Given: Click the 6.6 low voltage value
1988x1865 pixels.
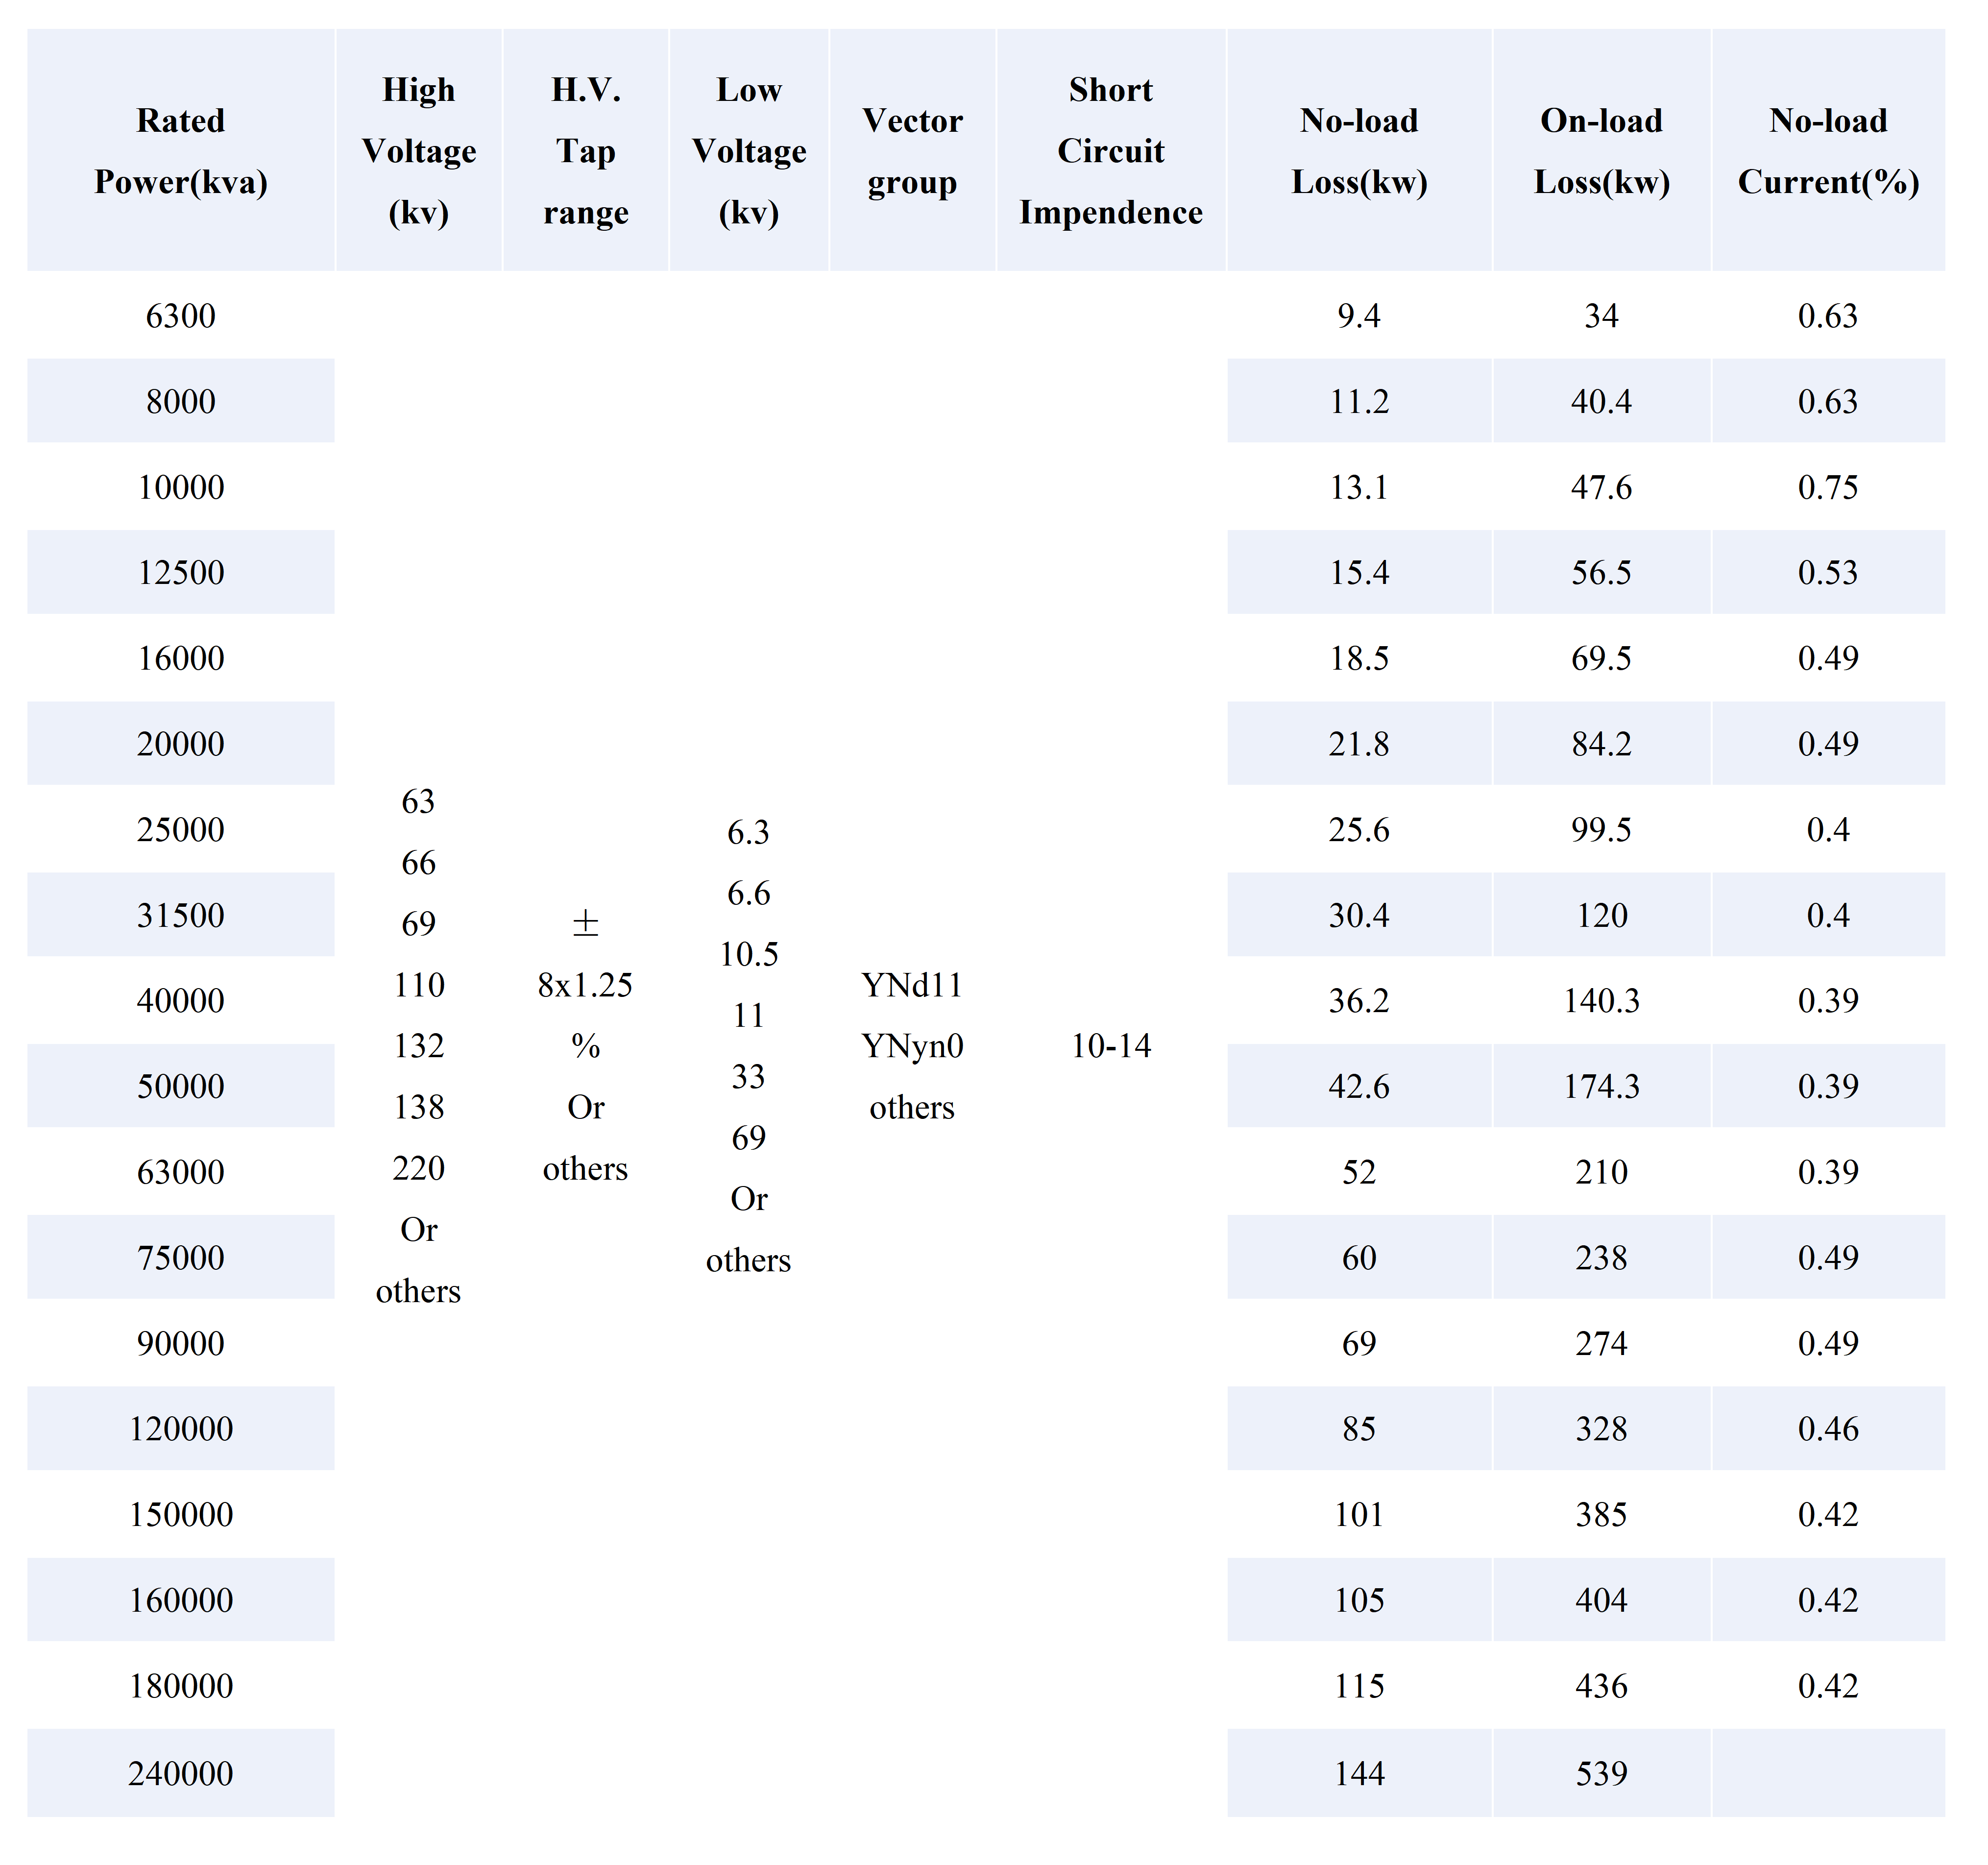Looking at the screenshot, I should coord(749,893).
